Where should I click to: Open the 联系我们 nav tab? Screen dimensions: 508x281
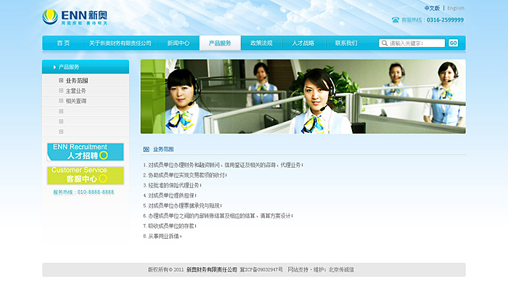(346, 43)
